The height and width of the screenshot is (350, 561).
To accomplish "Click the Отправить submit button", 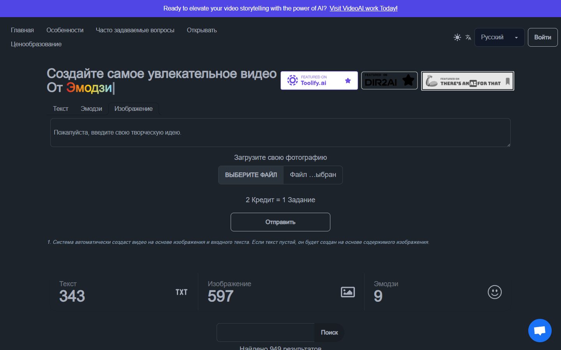I will pos(280,222).
